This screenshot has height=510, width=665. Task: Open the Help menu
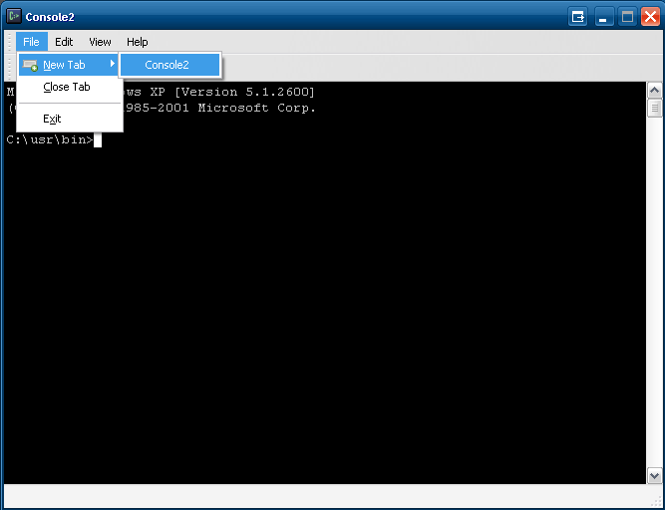point(138,42)
